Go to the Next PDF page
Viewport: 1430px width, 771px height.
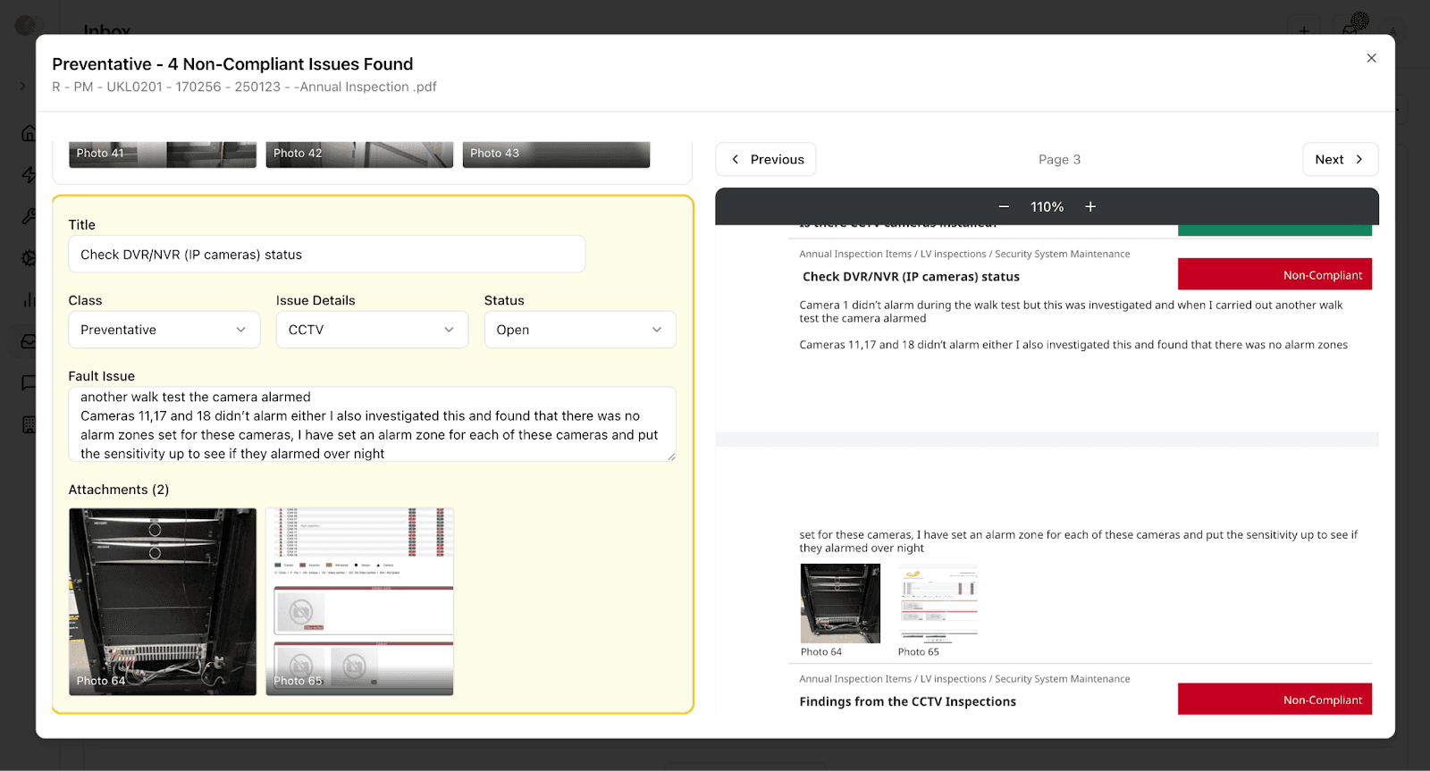(1340, 159)
